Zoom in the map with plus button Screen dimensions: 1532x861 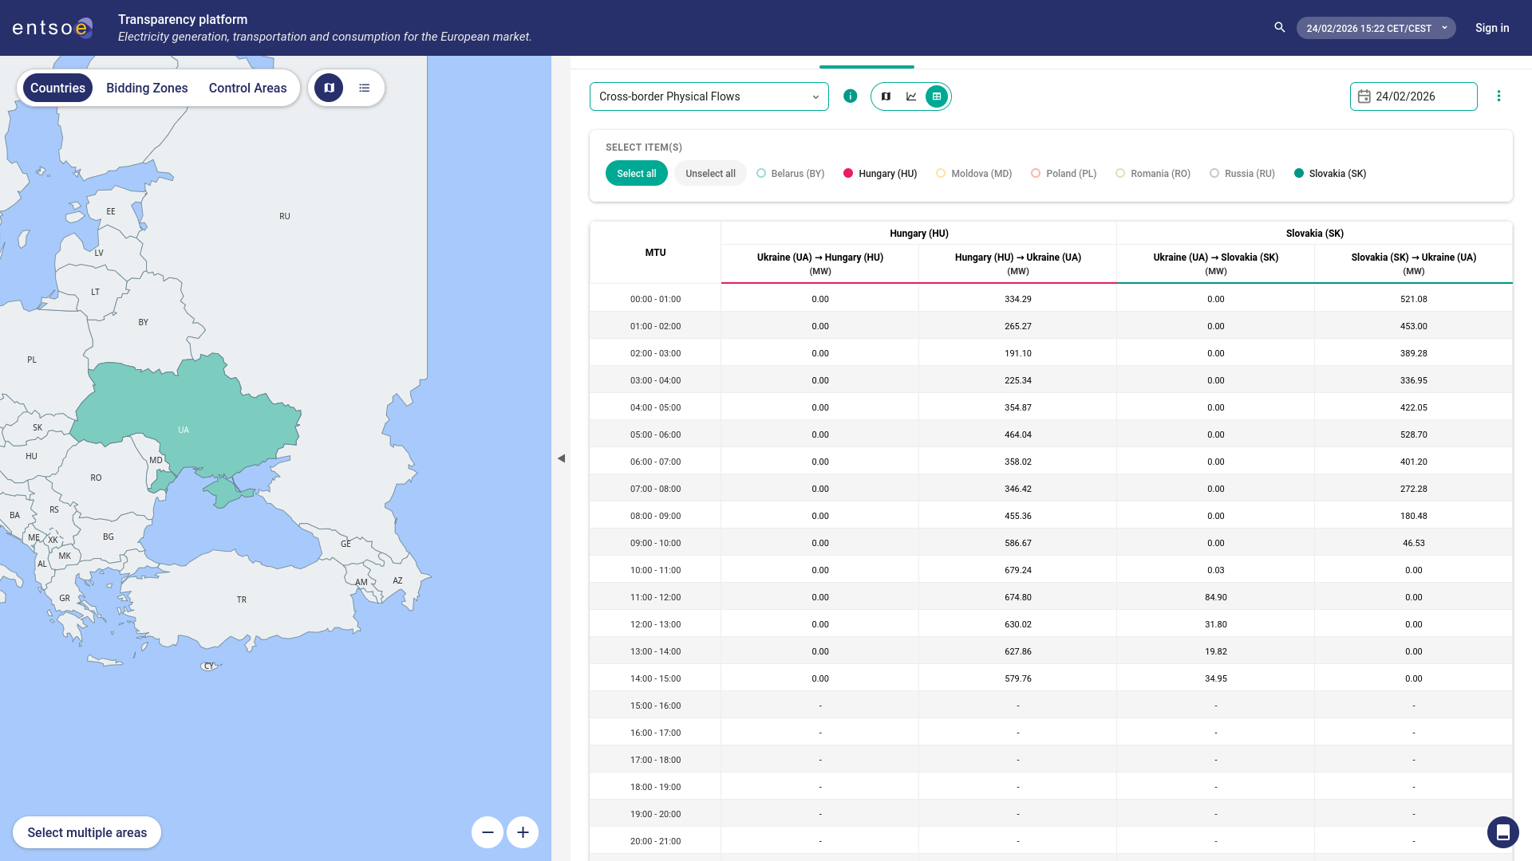[523, 832]
